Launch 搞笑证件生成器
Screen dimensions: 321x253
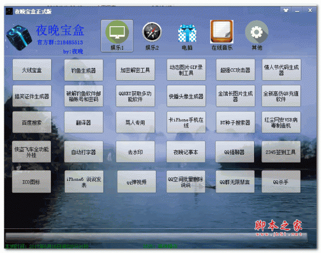32,96
